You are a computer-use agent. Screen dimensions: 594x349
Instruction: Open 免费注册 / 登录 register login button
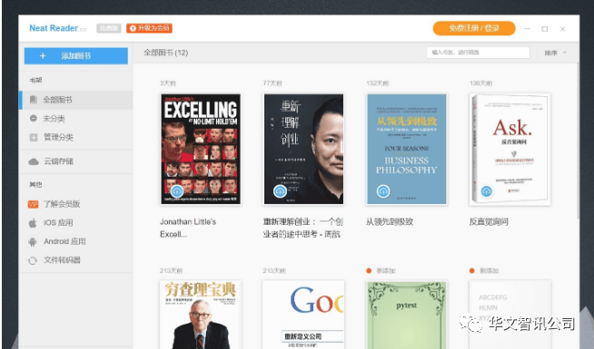click(x=474, y=28)
